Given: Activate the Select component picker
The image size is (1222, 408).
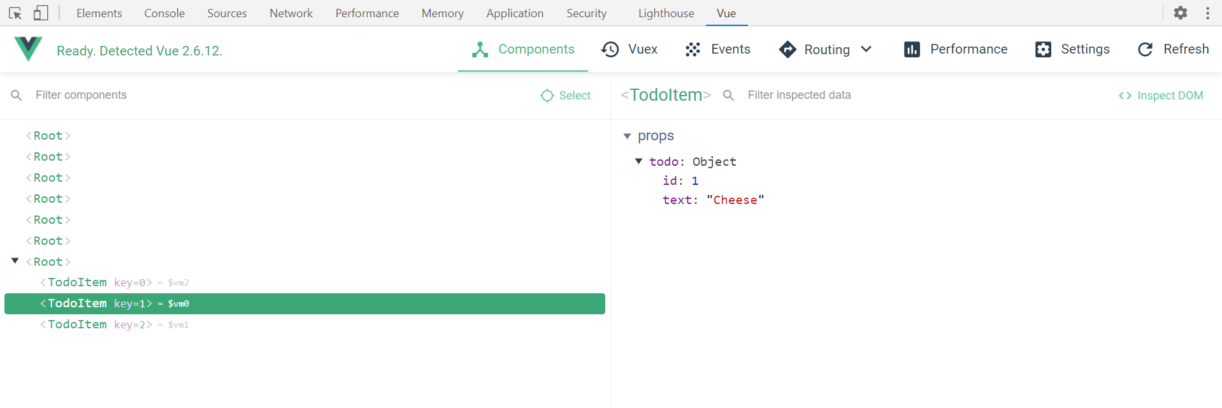Looking at the screenshot, I should pos(566,95).
